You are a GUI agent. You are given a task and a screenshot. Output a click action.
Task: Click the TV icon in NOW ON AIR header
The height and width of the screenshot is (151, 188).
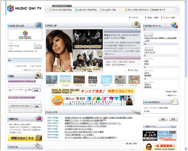[x=39, y=25]
